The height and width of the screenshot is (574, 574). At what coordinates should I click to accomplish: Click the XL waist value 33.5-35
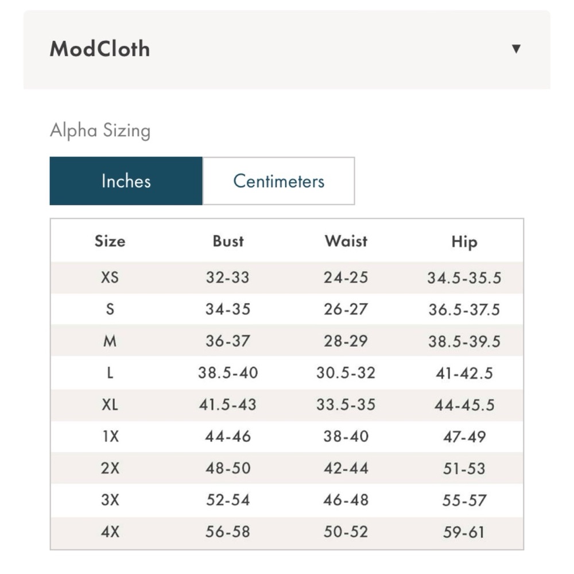pyautogui.click(x=346, y=405)
